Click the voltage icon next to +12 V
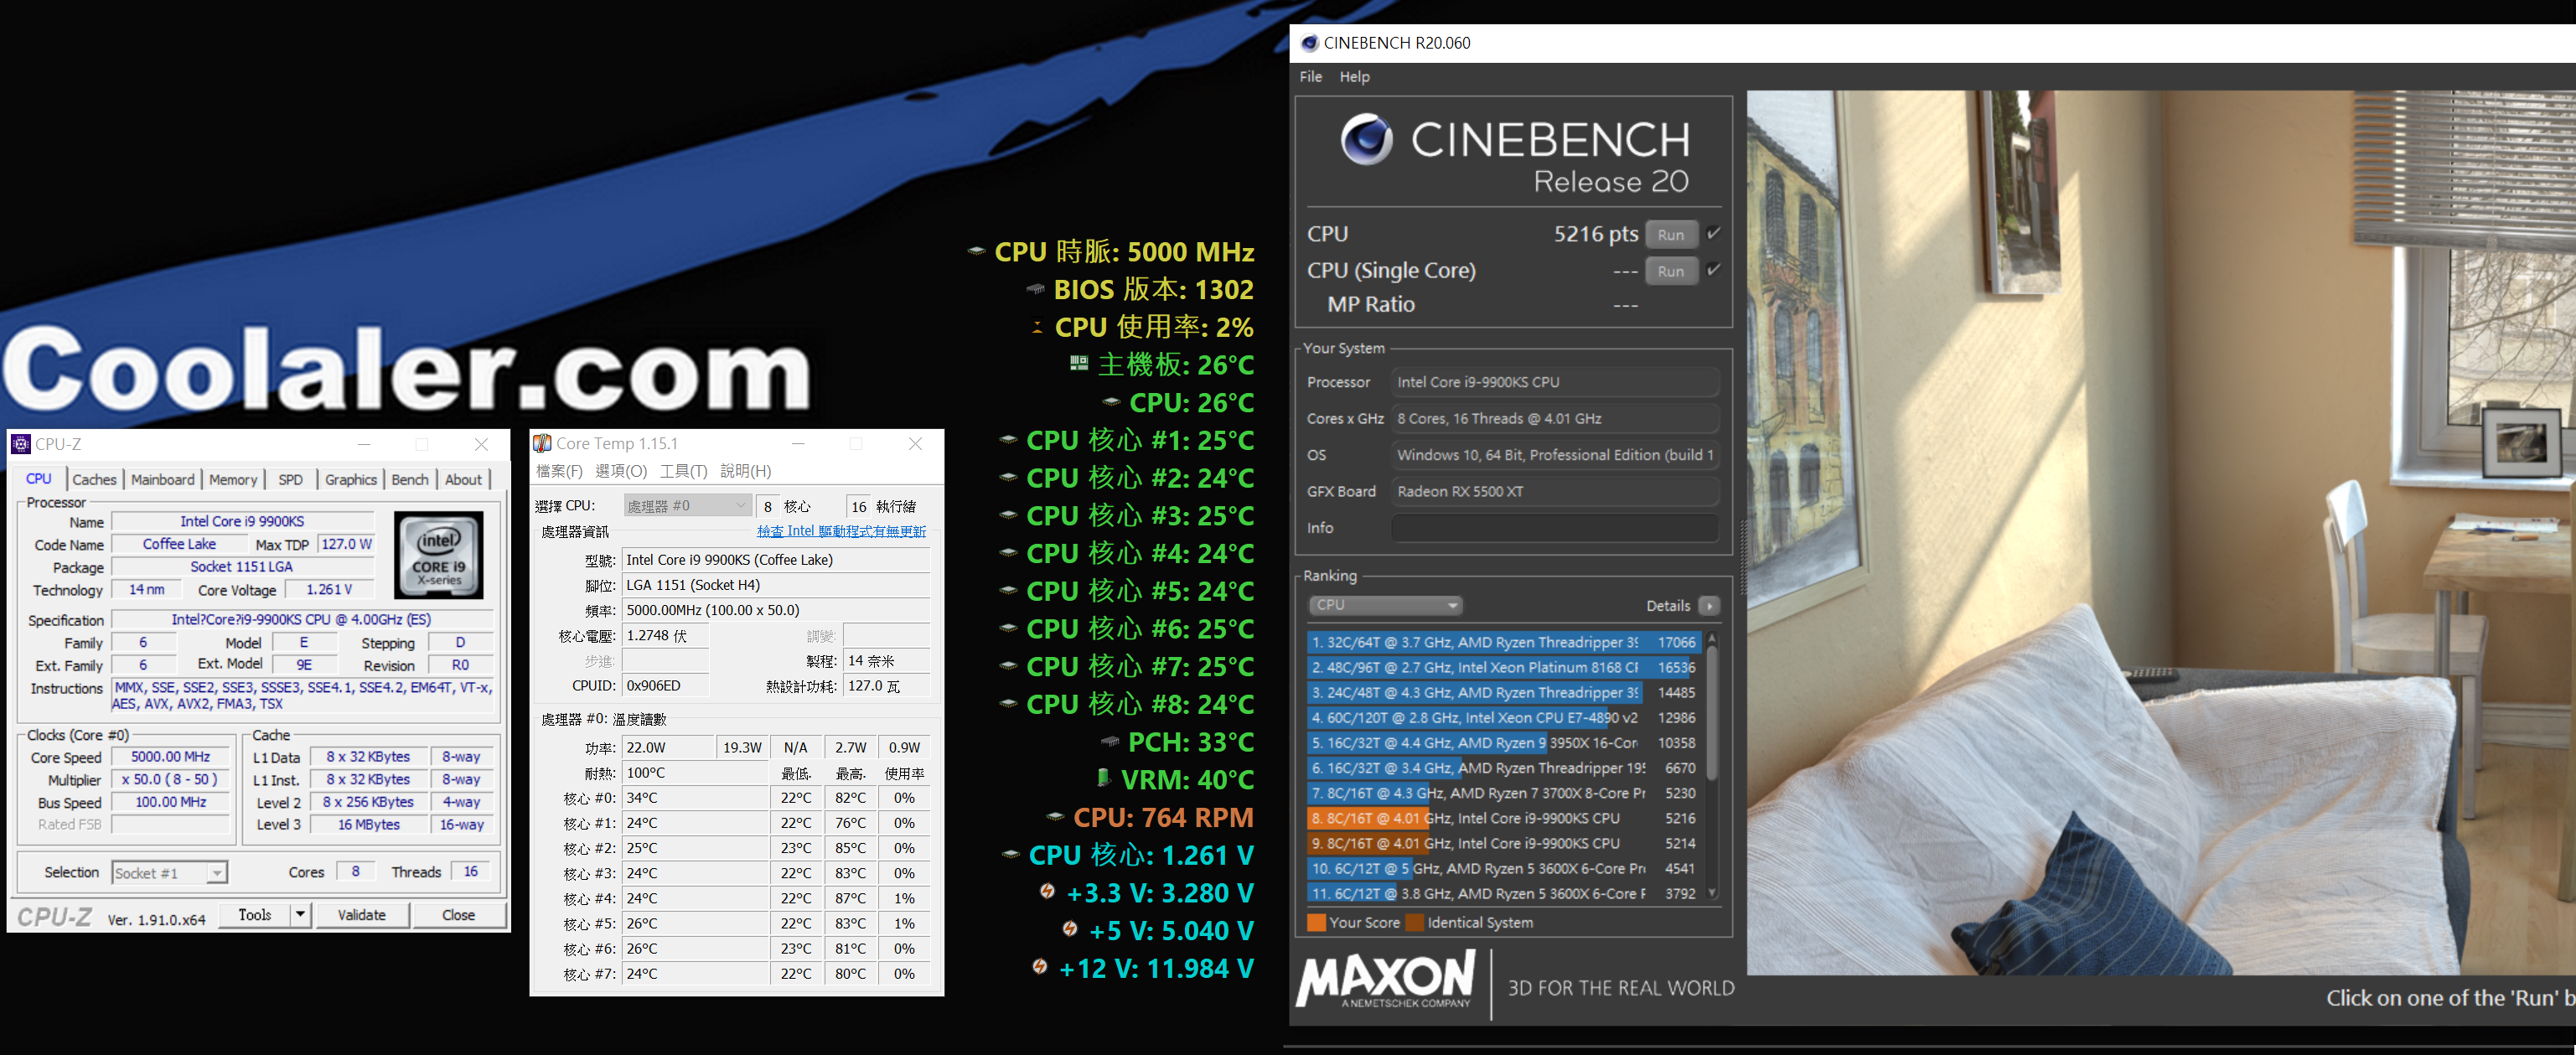This screenshot has width=2576, height=1055. [1040, 967]
